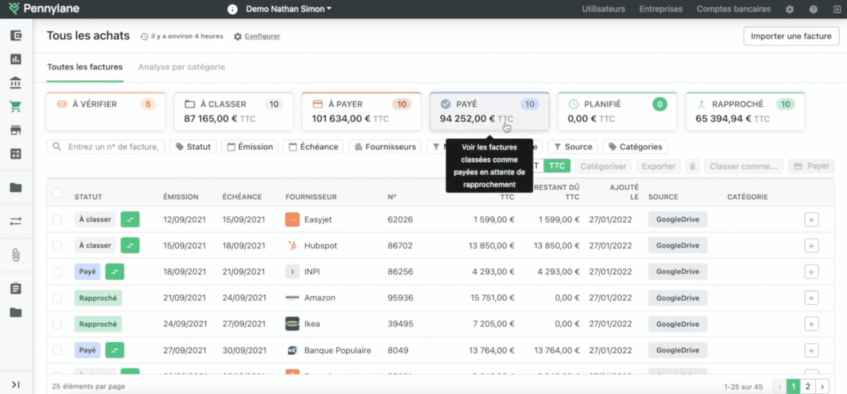Click Importer une facture button
Image resolution: width=847 pixels, height=394 pixels.
pos(791,36)
